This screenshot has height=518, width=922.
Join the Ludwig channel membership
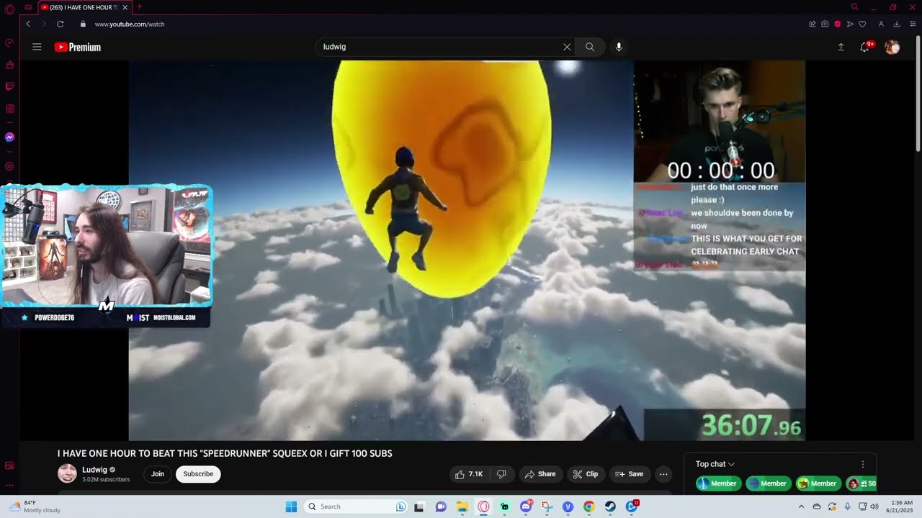[158, 474]
